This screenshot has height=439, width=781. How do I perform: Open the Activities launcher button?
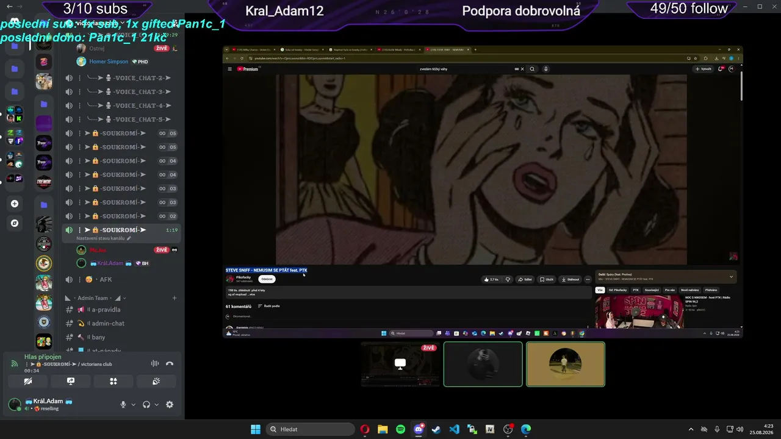pyautogui.click(x=113, y=381)
